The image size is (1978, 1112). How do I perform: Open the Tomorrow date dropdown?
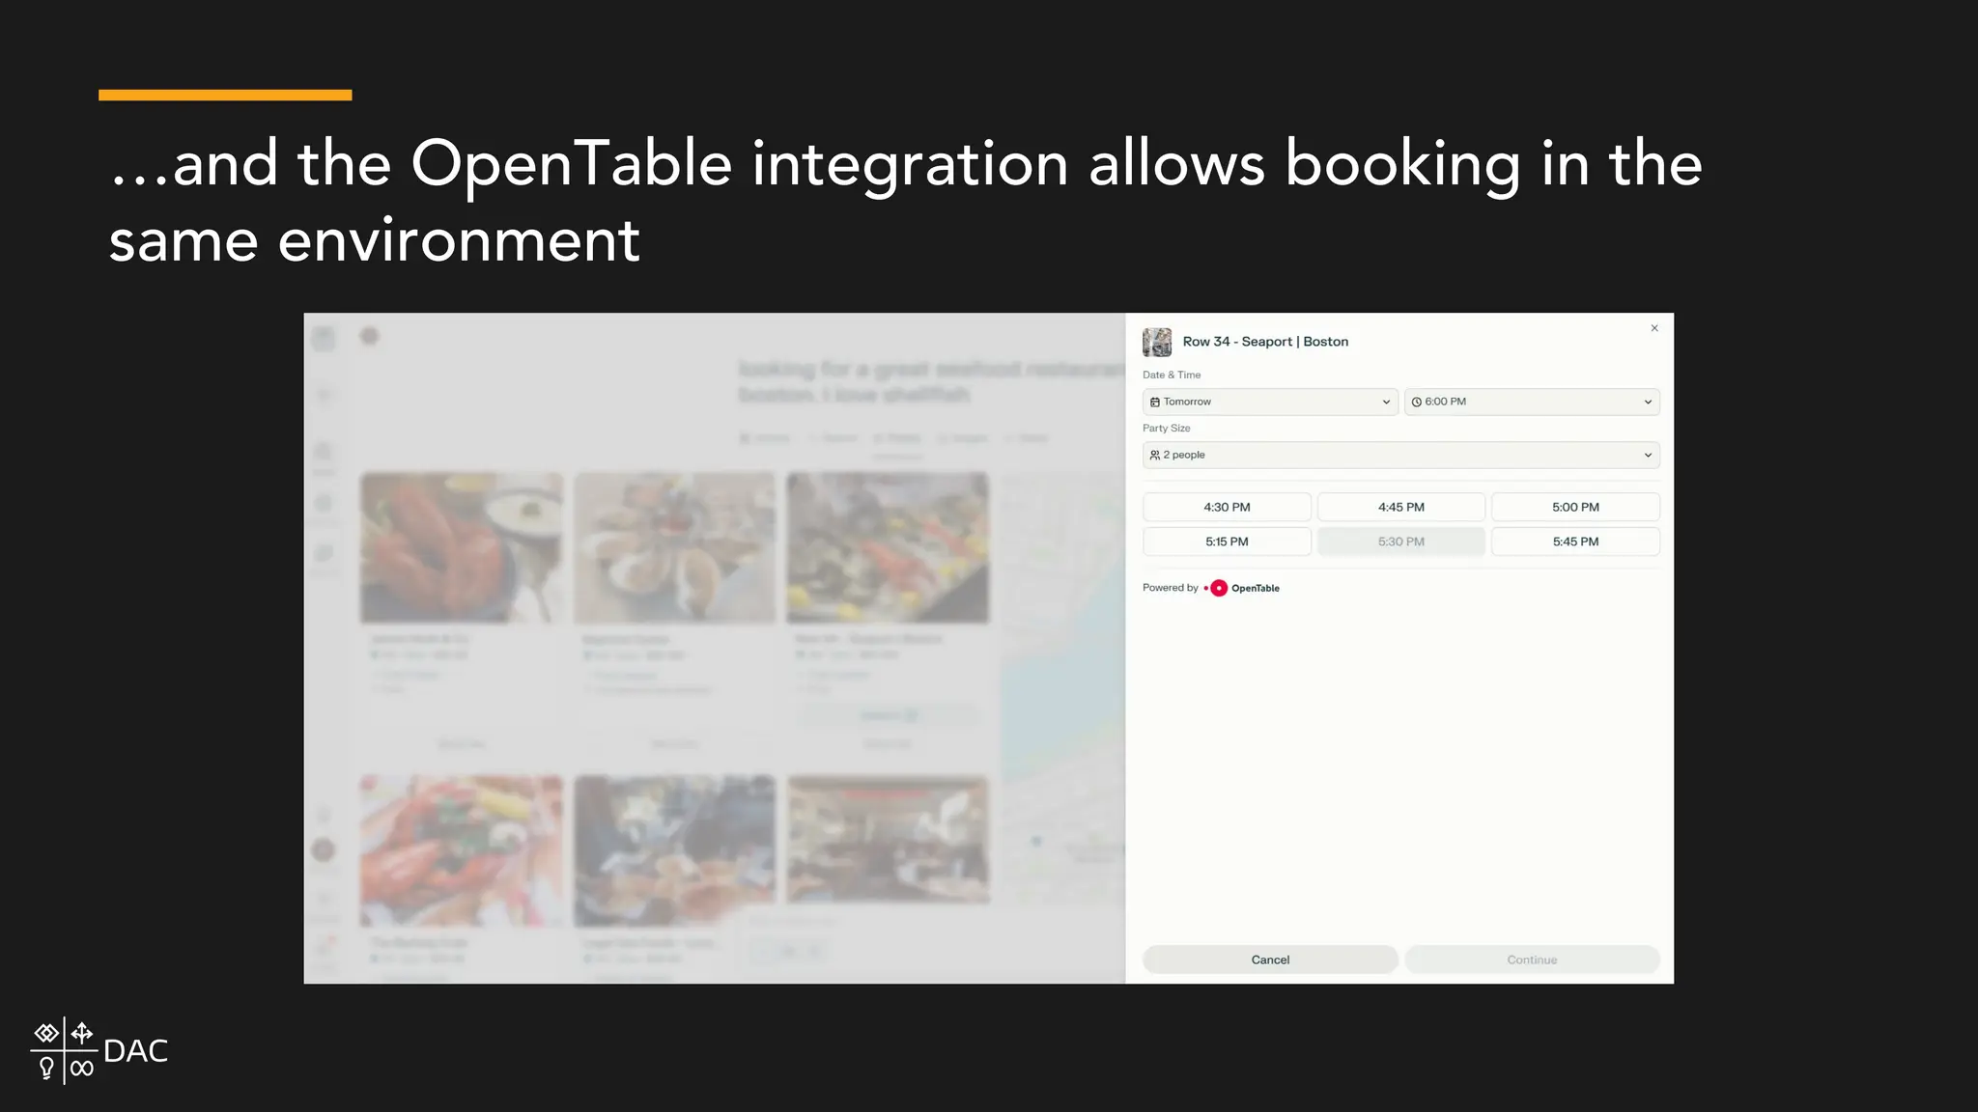[1270, 402]
